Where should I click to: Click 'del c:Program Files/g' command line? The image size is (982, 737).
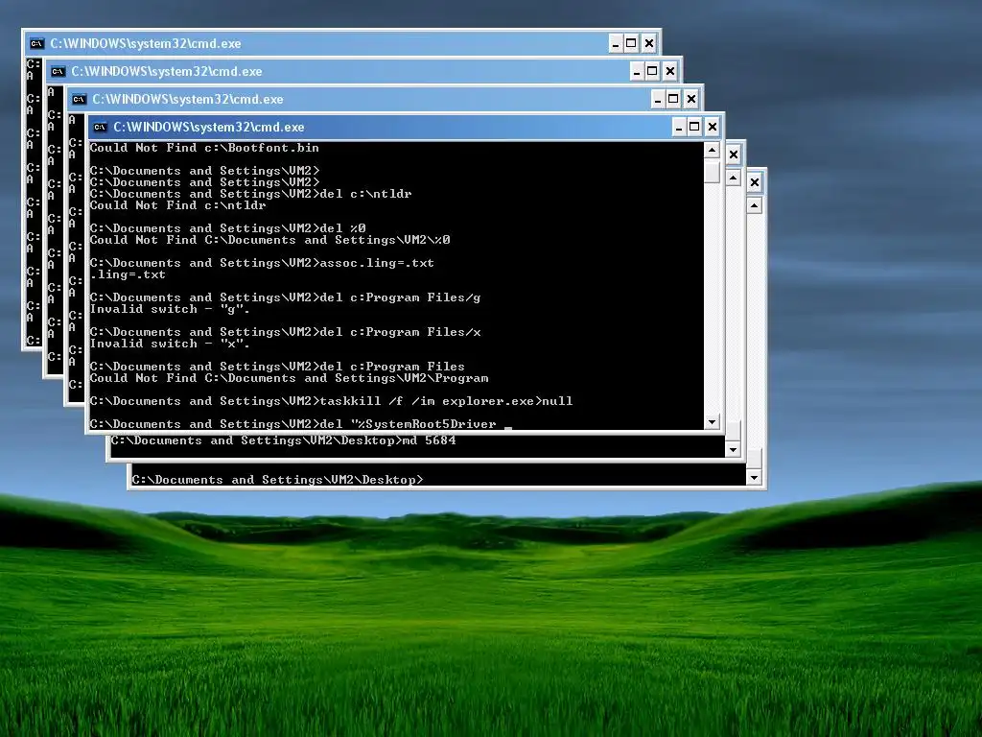pos(286,297)
